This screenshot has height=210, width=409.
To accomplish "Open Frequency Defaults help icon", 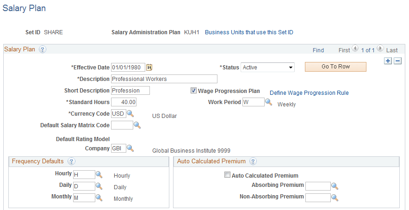I will [x=71, y=161].
